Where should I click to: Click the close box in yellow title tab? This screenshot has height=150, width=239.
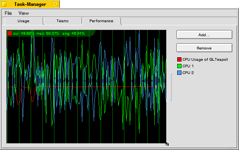[x=4, y=4]
